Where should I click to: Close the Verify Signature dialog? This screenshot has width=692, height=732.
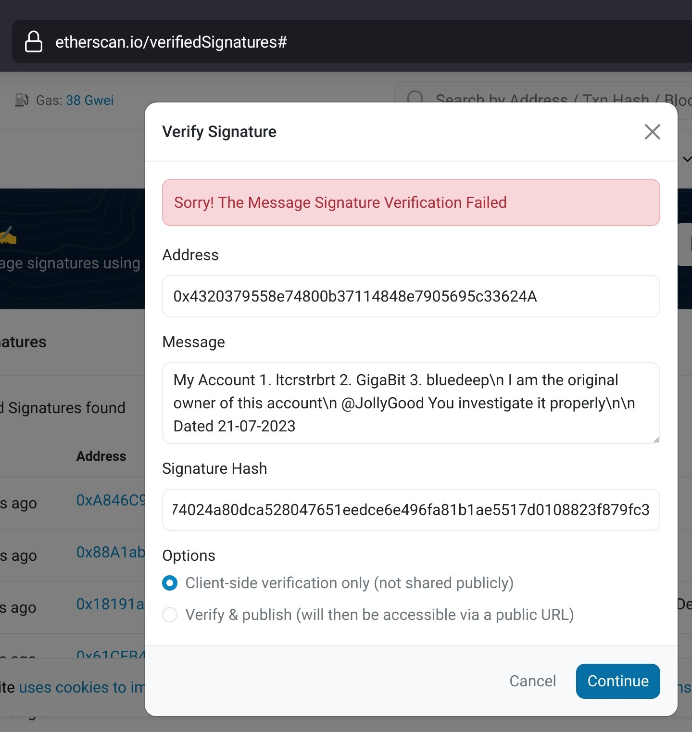652,132
